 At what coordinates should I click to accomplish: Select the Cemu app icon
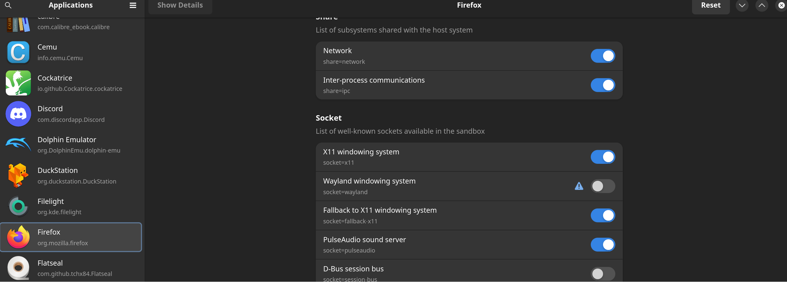tap(18, 53)
